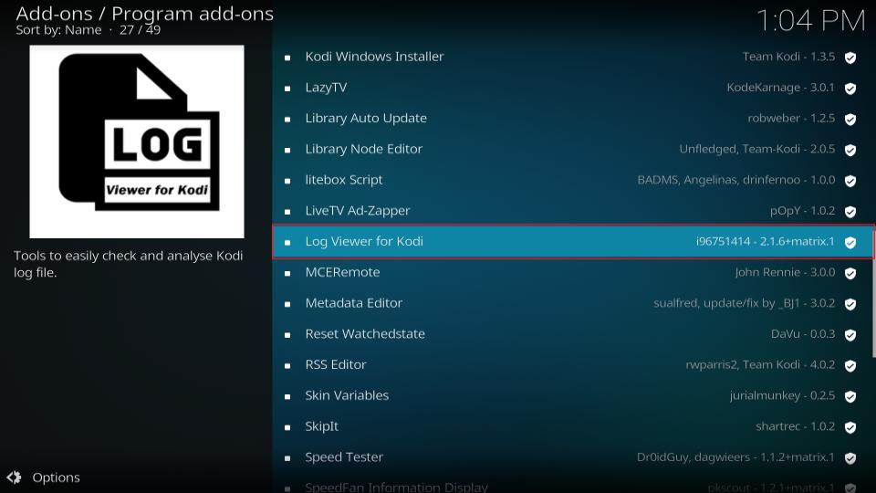Open the Options side menu label
876x493 pixels.
(56, 477)
